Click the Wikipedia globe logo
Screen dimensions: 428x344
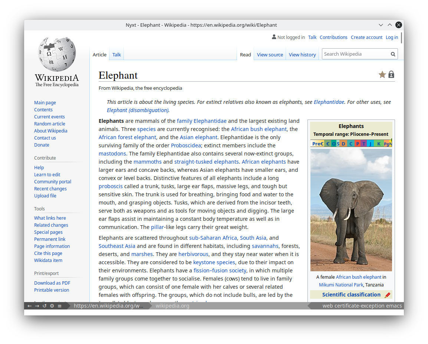click(57, 54)
